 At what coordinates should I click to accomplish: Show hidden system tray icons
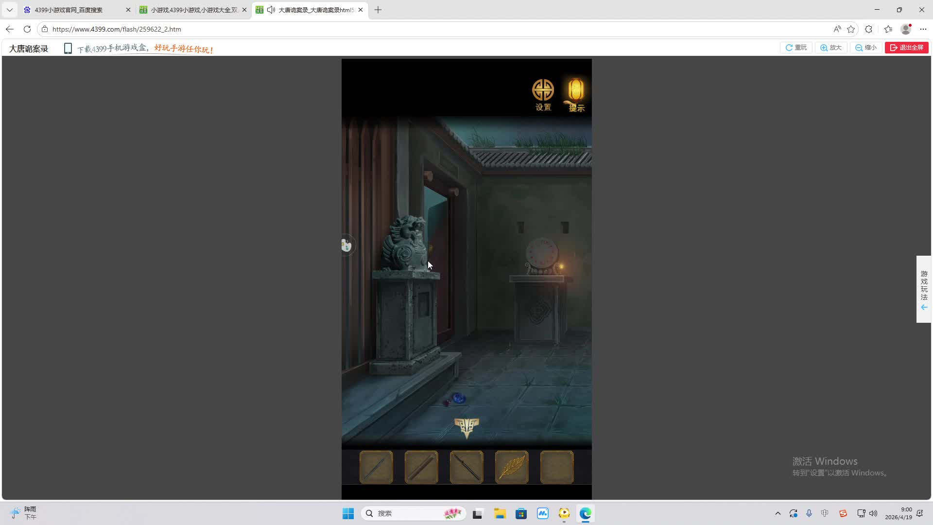coord(777,513)
